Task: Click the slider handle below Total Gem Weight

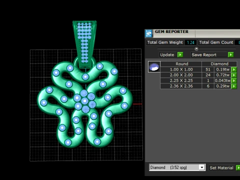Action: (x=196, y=48)
